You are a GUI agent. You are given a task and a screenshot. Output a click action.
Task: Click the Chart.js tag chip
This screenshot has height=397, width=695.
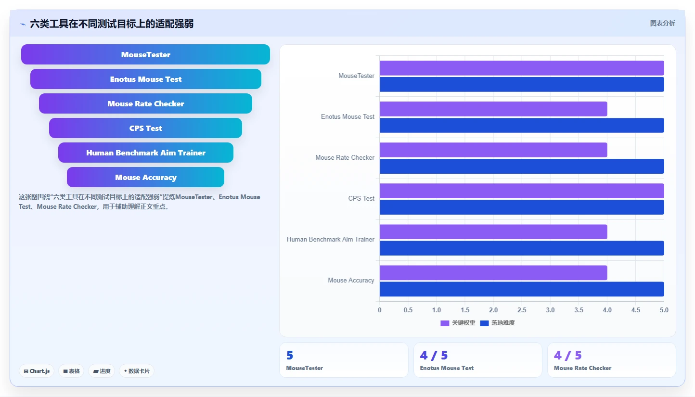click(37, 371)
